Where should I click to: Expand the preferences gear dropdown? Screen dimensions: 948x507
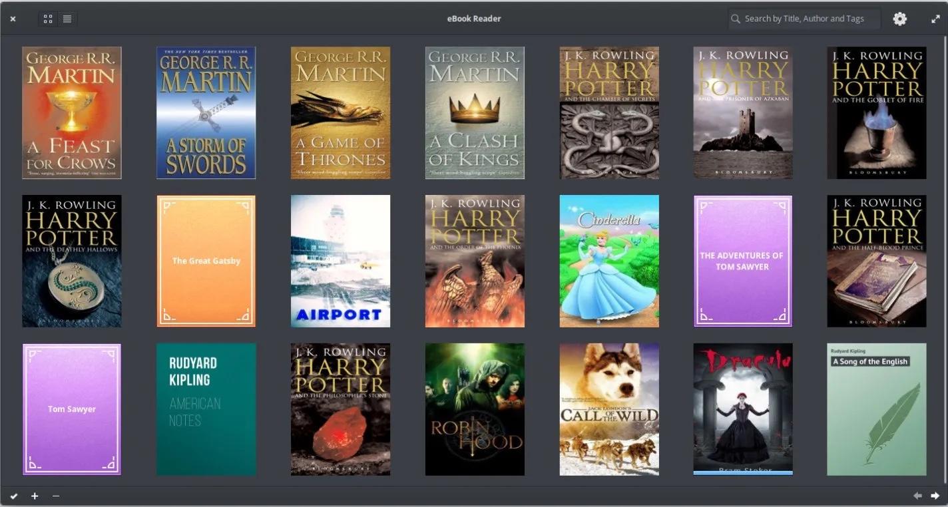click(900, 19)
